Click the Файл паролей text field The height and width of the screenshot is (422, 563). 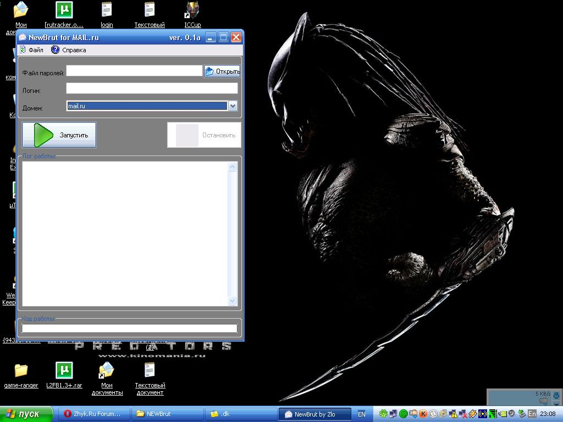click(134, 71)
